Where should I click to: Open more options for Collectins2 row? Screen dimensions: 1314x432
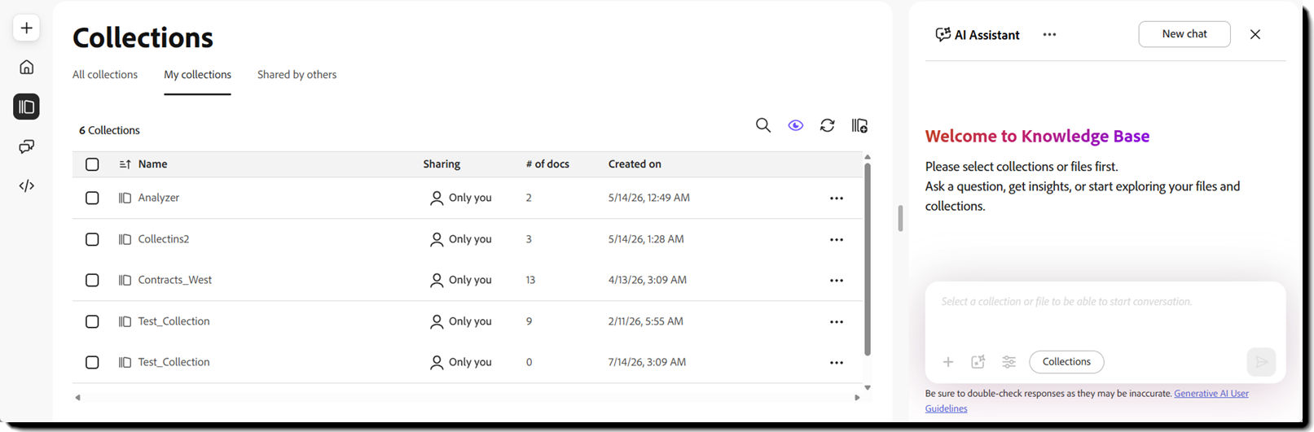[x=836, y=240]
